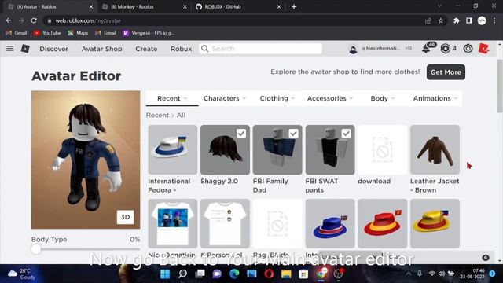Click the Roblox home logo icon
Viewport: 503px width, 283px height.
click(25, 49)
